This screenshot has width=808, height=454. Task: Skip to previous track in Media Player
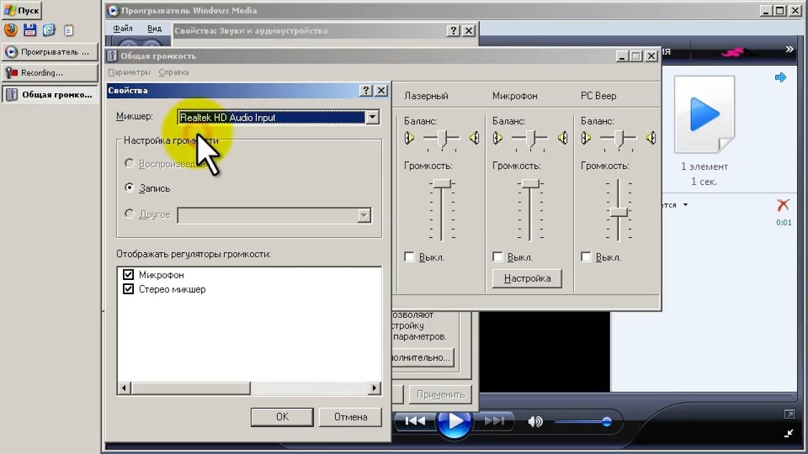415,421
